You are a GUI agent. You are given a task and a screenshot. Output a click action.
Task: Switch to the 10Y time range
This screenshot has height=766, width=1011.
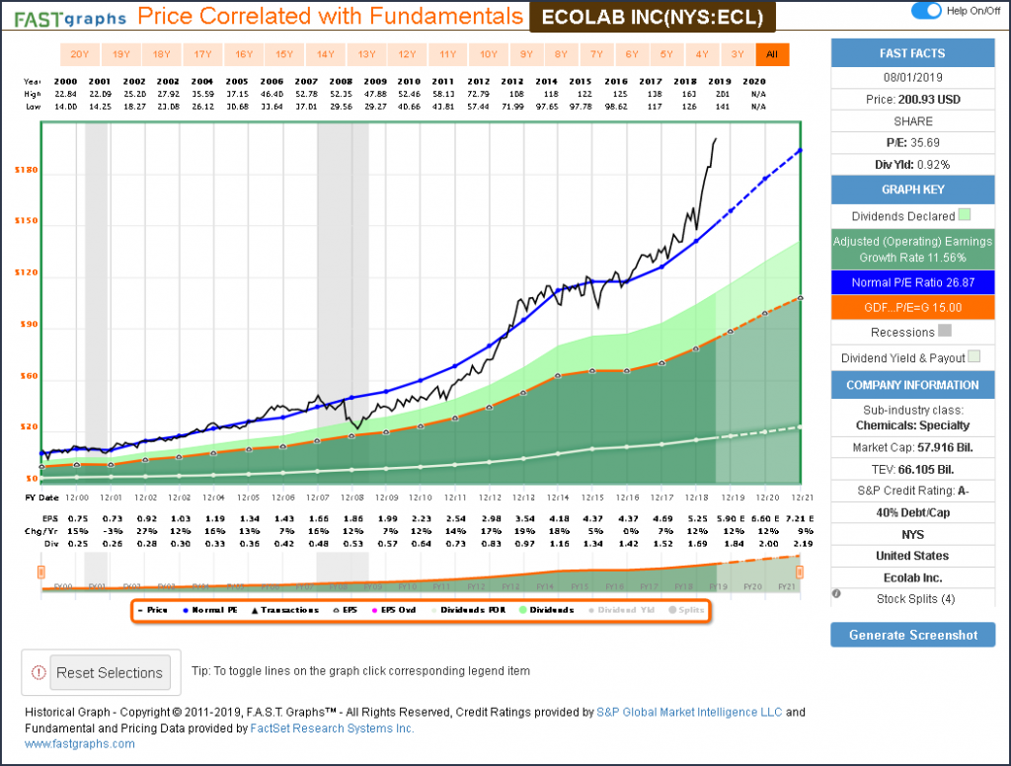coord(487,55)
